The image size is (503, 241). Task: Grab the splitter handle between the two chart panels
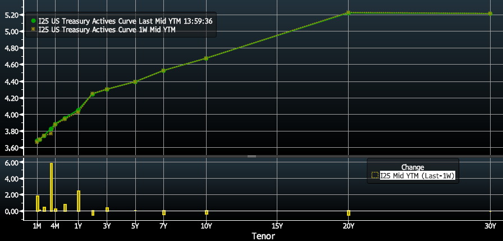pos(251,156)
